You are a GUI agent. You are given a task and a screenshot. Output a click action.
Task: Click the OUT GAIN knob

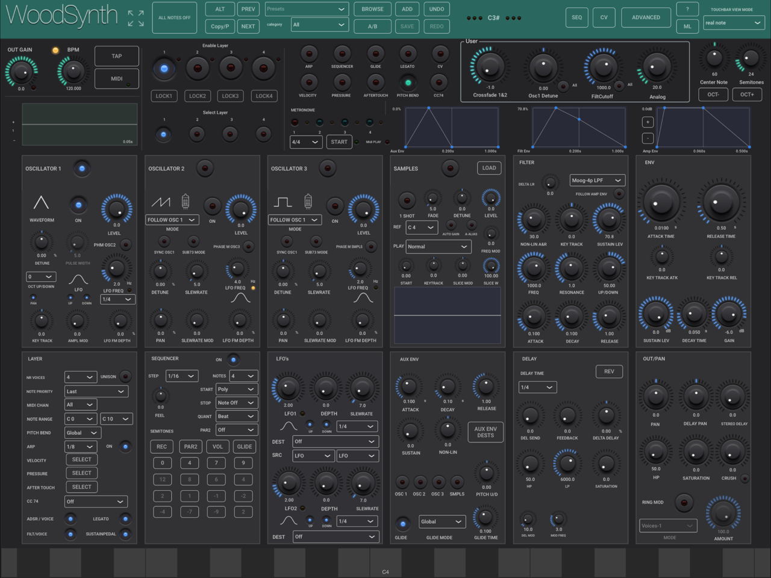point(21,72)
